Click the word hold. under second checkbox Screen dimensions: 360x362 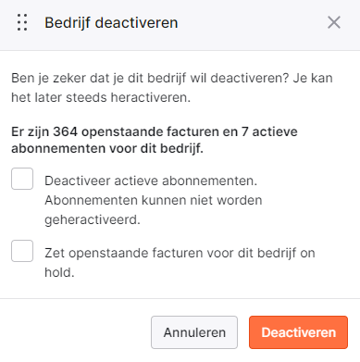(59, 272)
